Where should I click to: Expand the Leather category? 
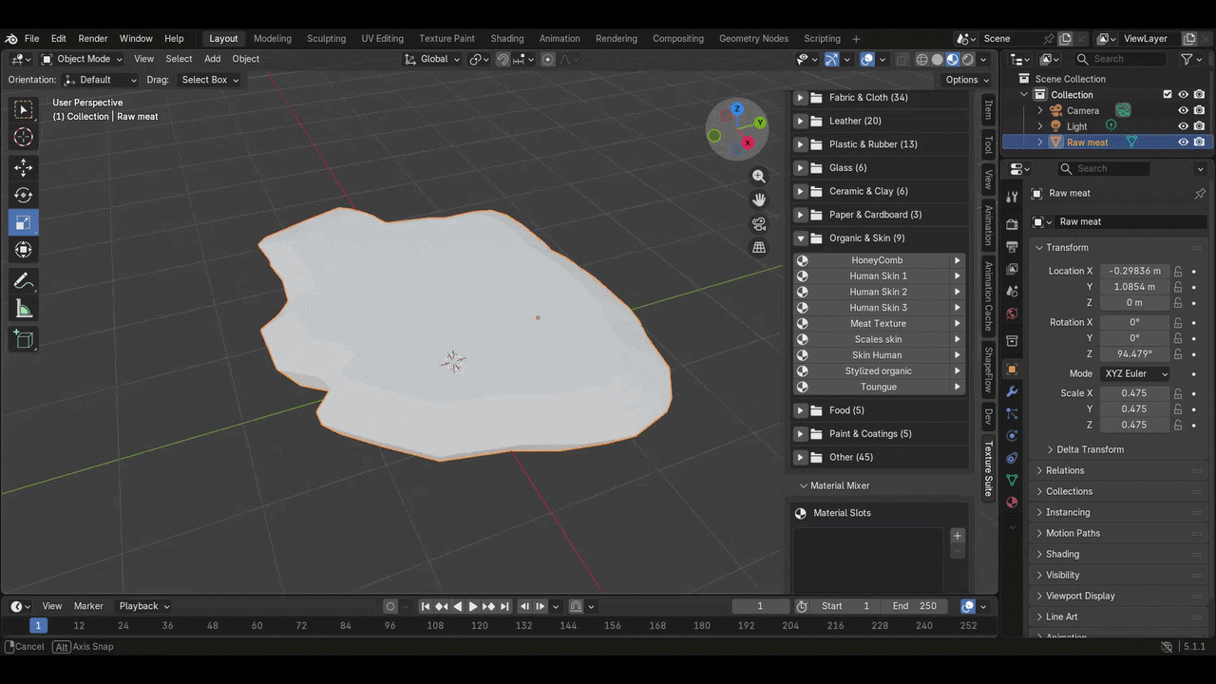(800, 121)
